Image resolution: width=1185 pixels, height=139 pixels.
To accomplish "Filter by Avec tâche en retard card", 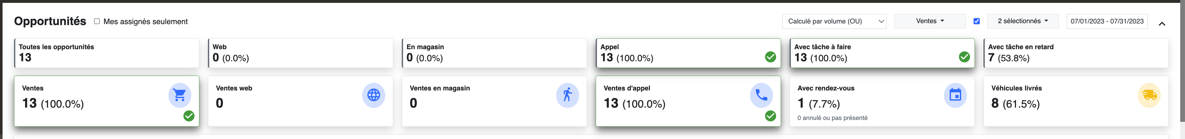I will click(x=1076, y=53).
